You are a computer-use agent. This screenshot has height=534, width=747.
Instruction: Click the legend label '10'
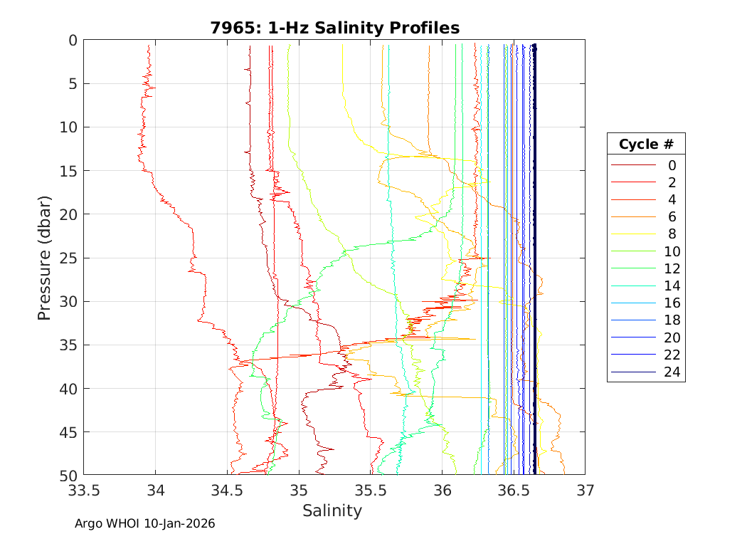click(672, 251)
